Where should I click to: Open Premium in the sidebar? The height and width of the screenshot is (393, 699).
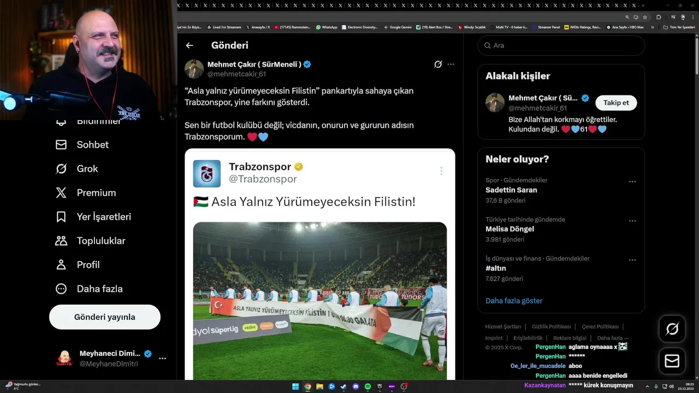[86, 193]
